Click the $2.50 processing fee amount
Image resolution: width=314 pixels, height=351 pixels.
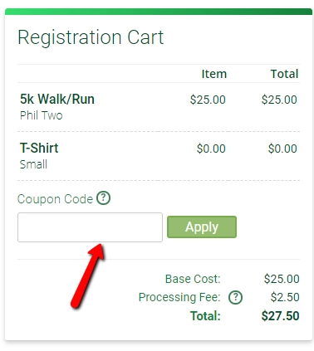285,297
